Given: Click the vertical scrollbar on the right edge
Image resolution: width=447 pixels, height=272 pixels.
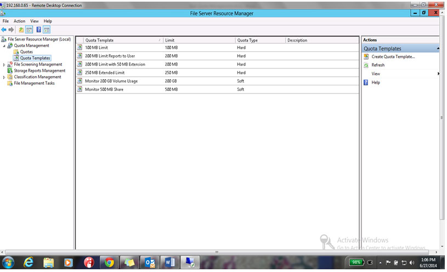Looking at the screenshot, I should point(442,118).
